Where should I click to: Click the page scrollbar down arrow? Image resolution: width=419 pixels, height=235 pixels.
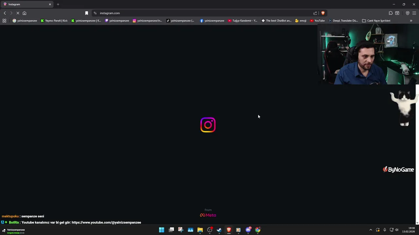click(417, 223)
